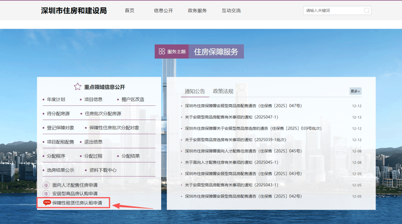Switch to the 政策法规 tab
402x224 pixels.
(223, 91)
